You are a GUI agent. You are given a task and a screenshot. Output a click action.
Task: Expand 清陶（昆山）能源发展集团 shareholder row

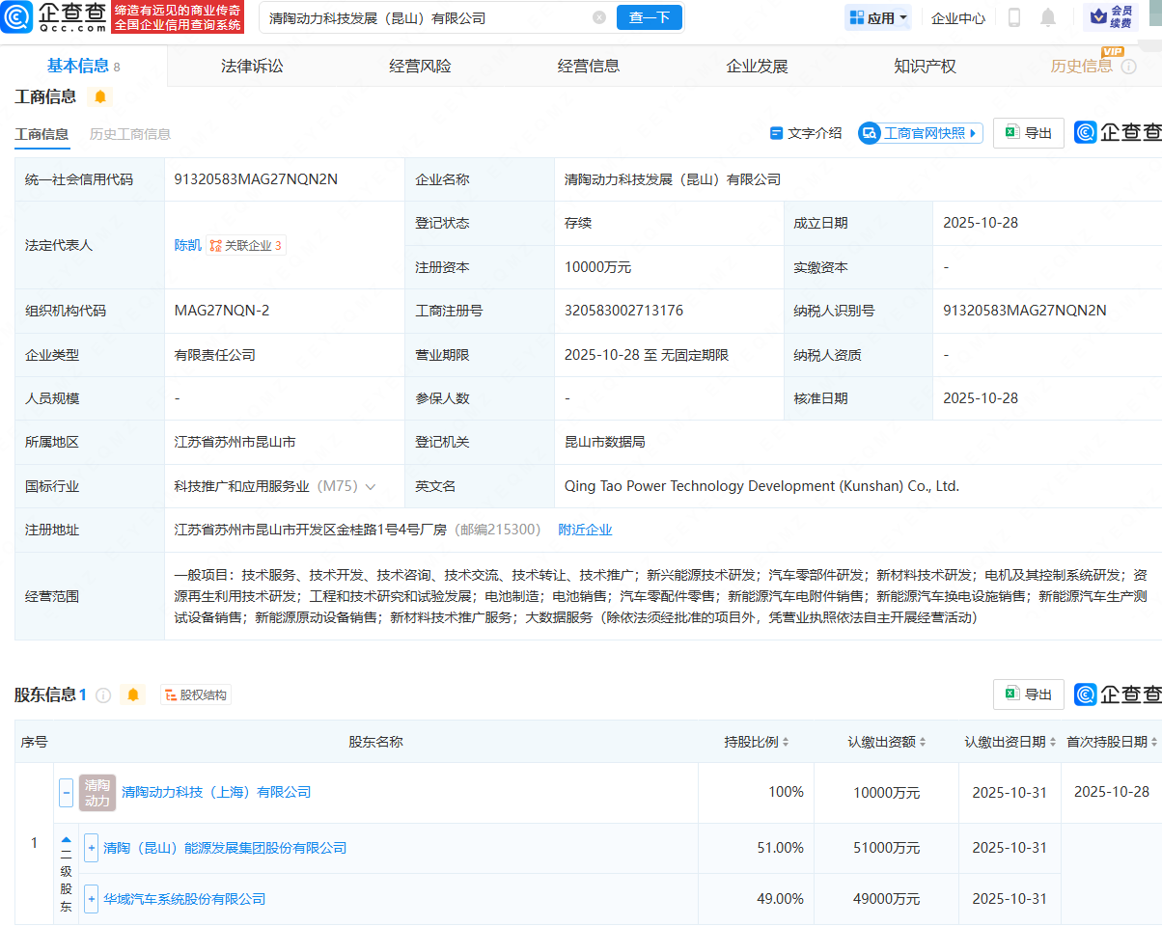click(91, 849)
